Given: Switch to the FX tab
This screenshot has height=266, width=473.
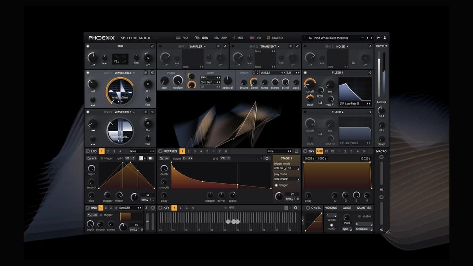Looking at the screenshot, I should tap(255, 38).
